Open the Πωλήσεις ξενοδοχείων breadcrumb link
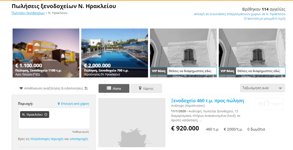This screenshot has height=150, width=293. coord(28,13)
